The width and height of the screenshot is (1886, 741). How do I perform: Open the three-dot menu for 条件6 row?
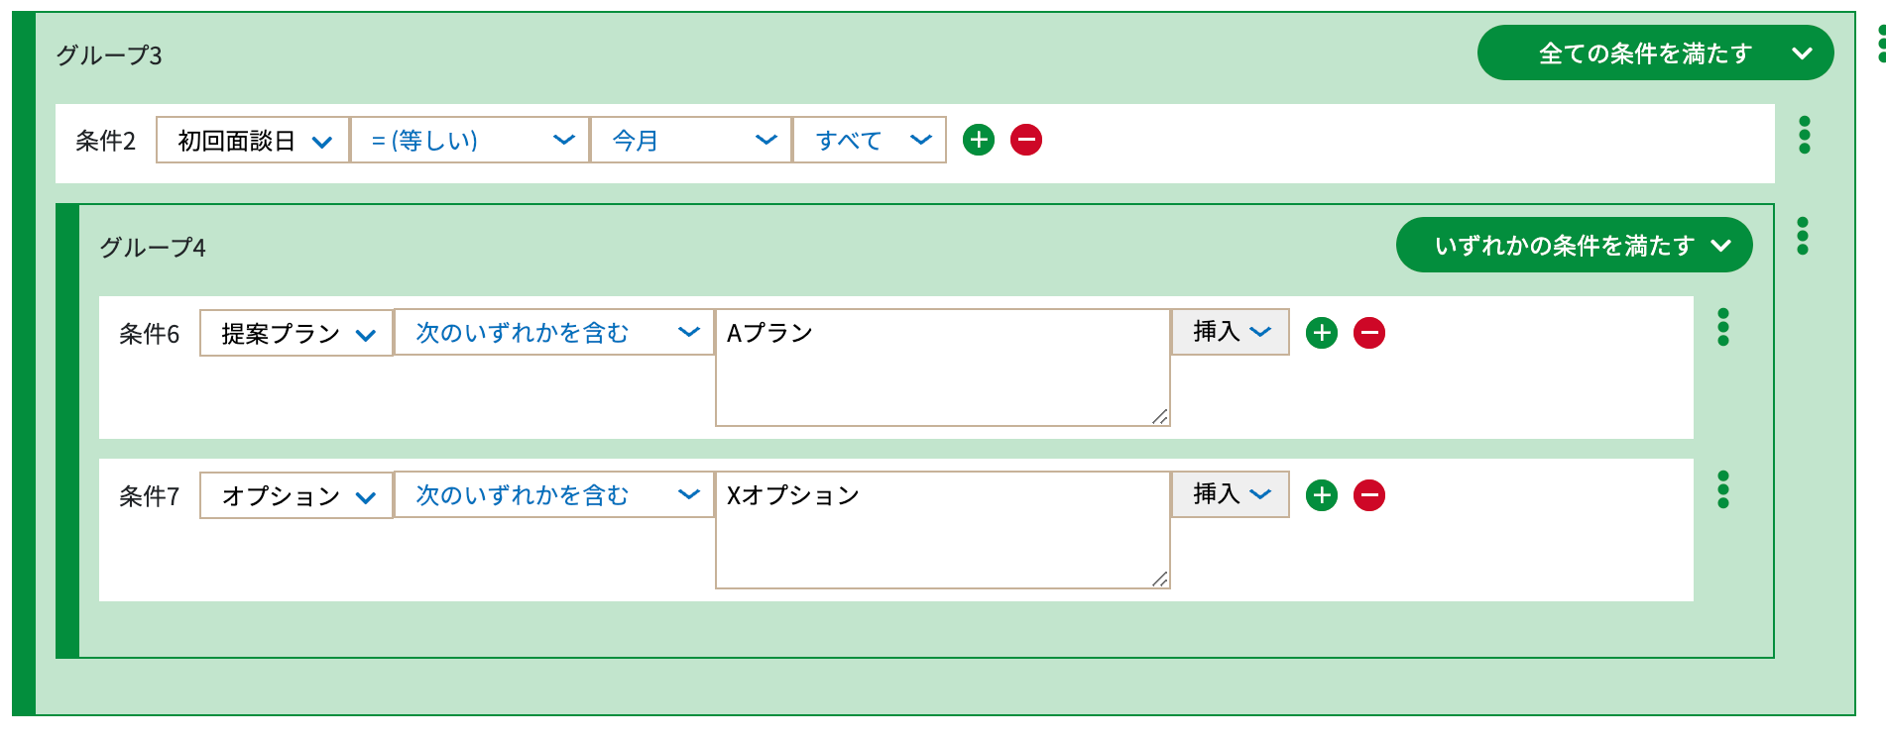(x=1723, y=327)
